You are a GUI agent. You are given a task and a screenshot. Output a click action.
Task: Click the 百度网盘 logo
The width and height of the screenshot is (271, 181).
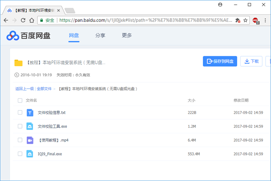click(x=28, y=35)
